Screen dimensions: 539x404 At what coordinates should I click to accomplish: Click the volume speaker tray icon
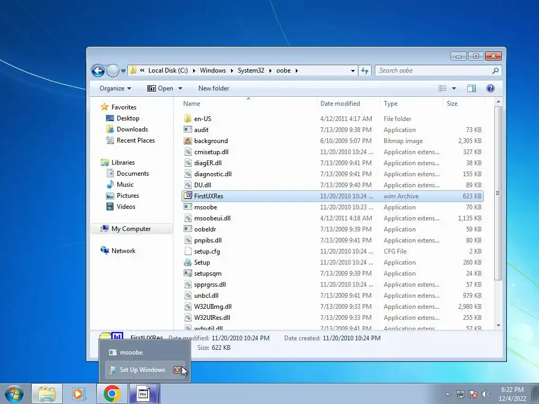coord(486,394)
